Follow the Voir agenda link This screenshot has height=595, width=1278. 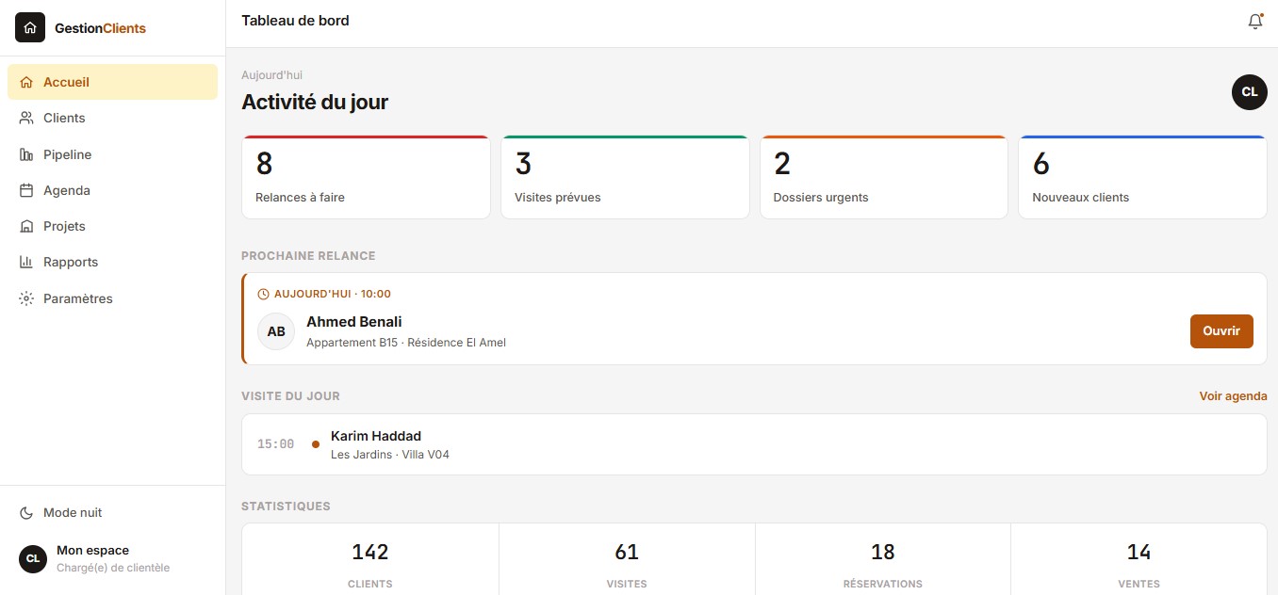[x=1233, y=396]
